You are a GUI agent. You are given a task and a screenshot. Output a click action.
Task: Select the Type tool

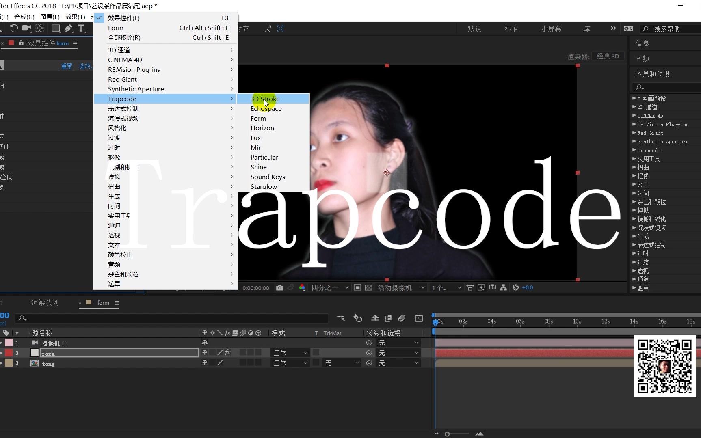pyautogui.click(x=81, y=28)
